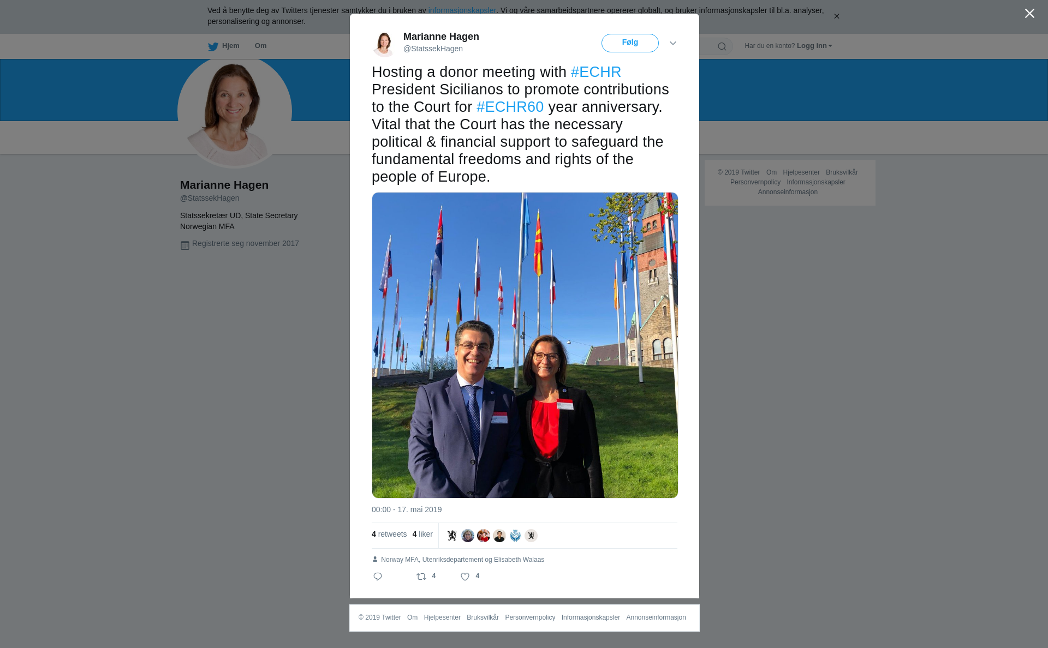Open the Om menu item in top bar
1048x648 pixels.
261,46
